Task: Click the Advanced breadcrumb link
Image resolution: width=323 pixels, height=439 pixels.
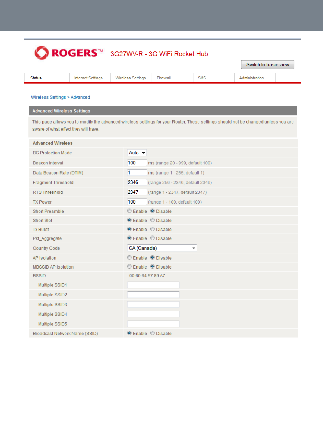Action: pos(80,97)
